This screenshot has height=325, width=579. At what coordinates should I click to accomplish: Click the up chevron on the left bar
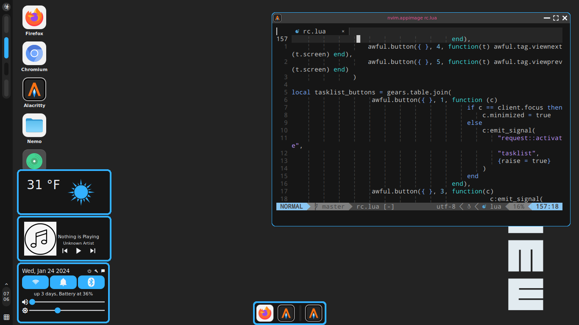pos(6,284)
